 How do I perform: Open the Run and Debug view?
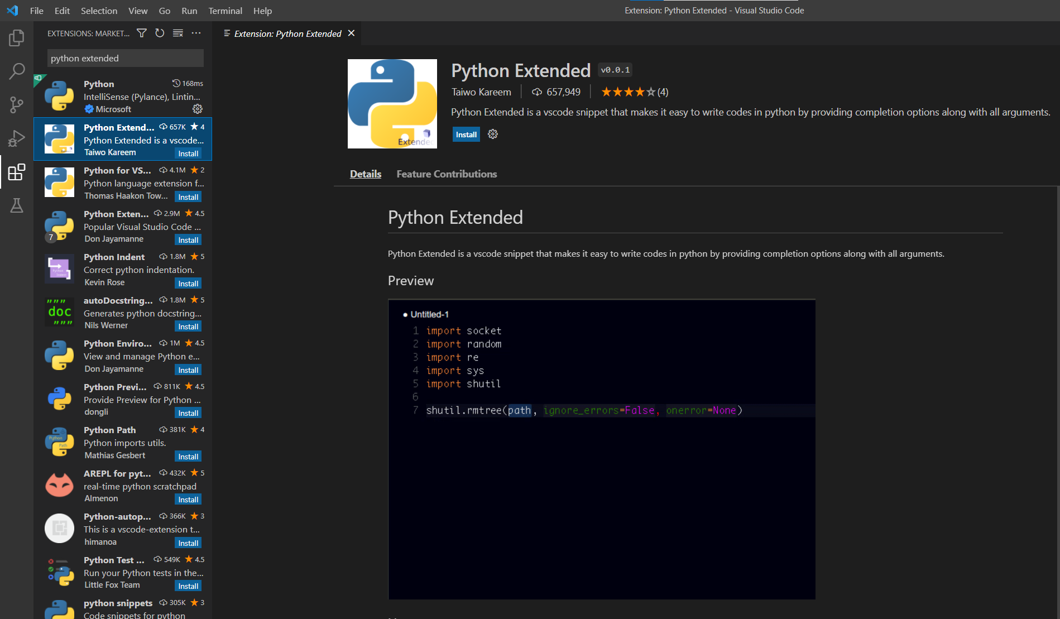pyautogui.click(x=17, y=138)
